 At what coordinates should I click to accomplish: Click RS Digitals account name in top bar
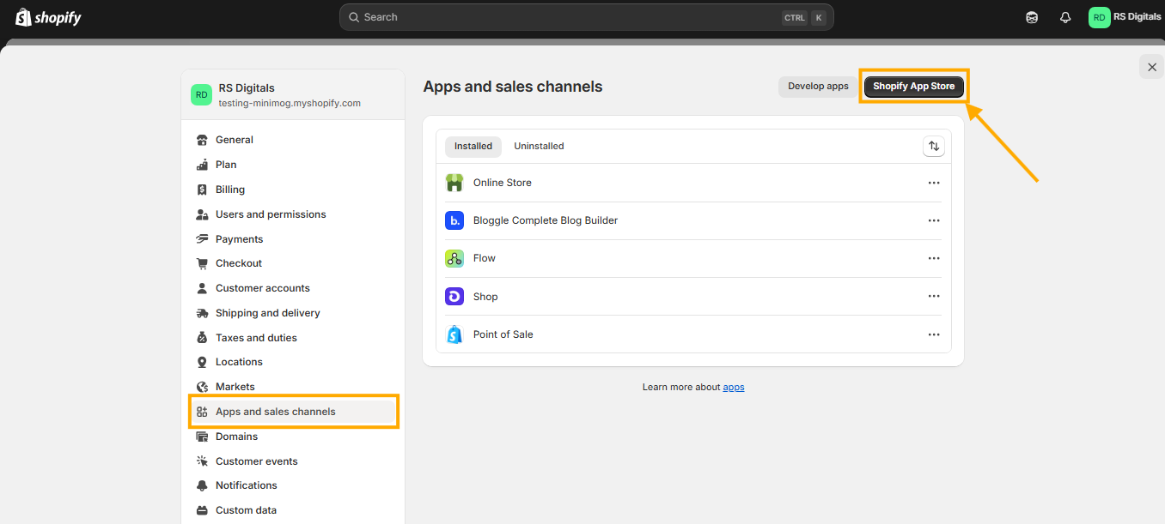[1138, 16]
